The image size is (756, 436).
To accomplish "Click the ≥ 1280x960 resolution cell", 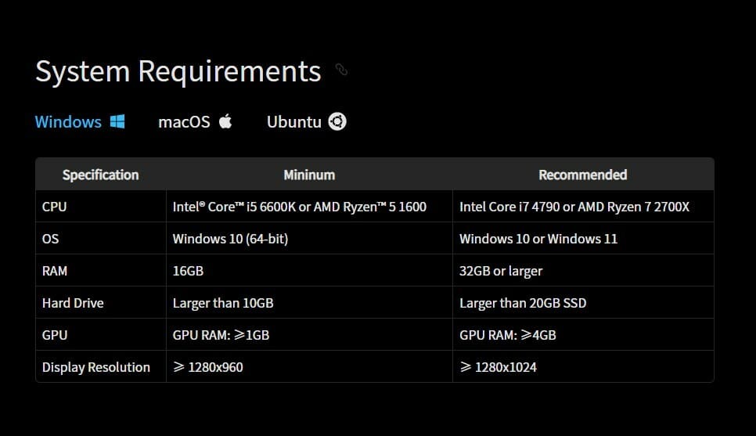I will (309, 367).
